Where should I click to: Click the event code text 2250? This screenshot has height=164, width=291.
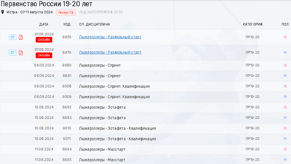tap(118, 12)
